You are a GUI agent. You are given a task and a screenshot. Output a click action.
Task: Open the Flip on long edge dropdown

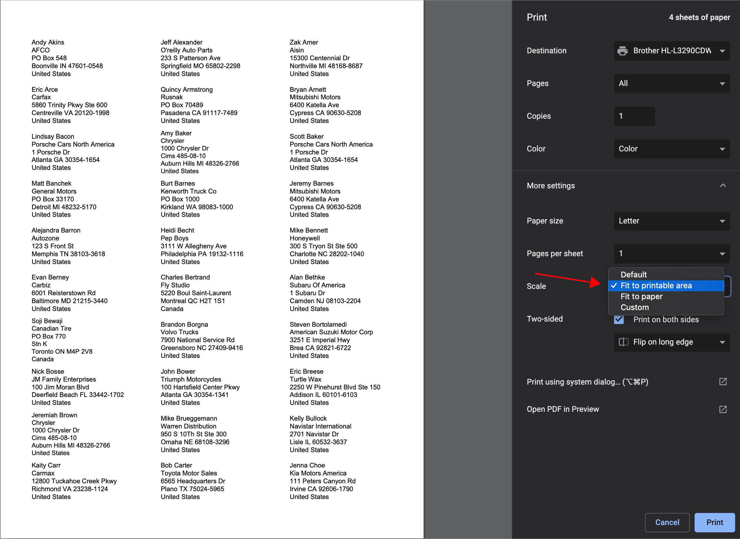pos(672,342)
